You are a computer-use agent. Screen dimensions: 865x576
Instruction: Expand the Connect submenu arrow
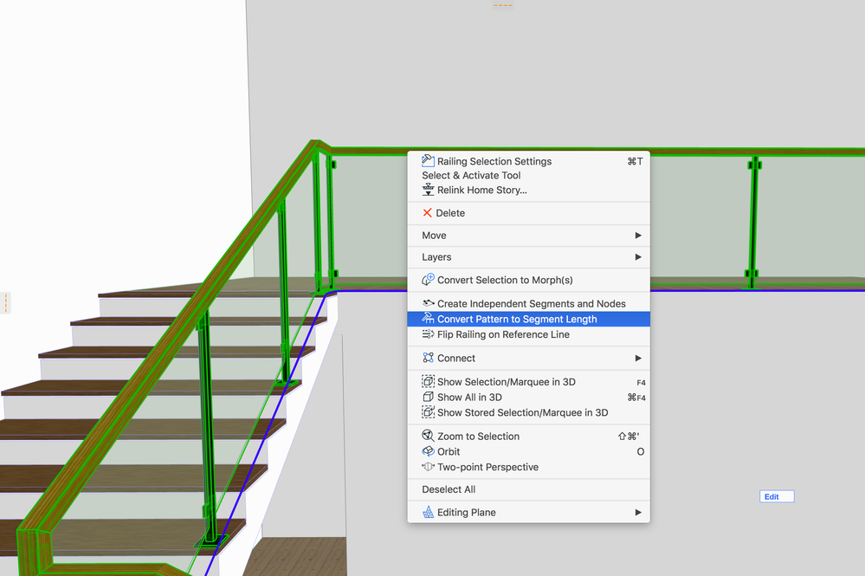[638, 358]
